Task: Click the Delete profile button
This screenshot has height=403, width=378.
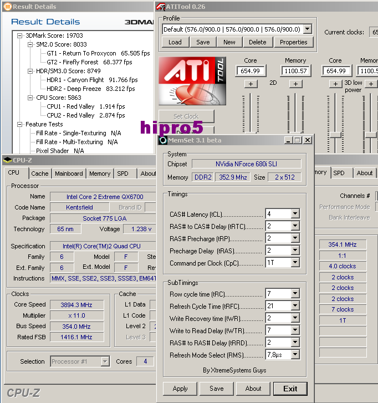Action: point(258,42)
